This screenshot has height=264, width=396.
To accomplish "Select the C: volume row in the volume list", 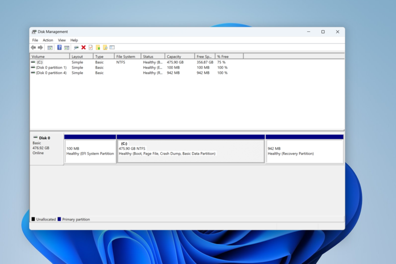I will (x=49, y=62).
